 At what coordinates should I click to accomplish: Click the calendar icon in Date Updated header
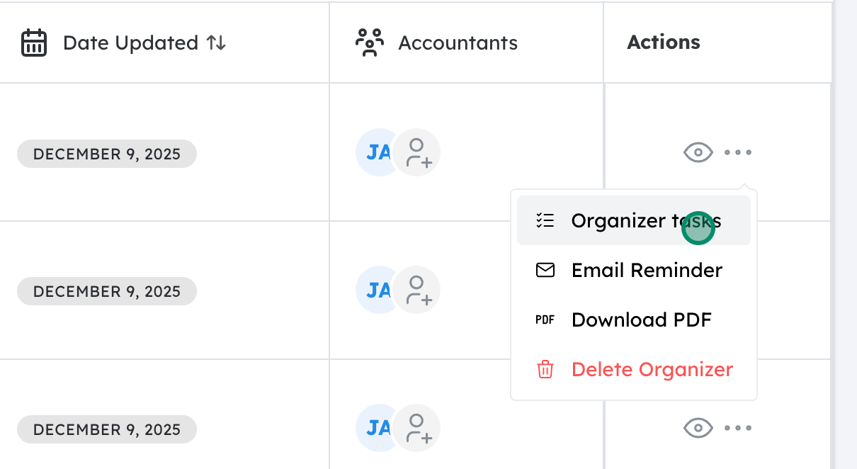point(33,43)
